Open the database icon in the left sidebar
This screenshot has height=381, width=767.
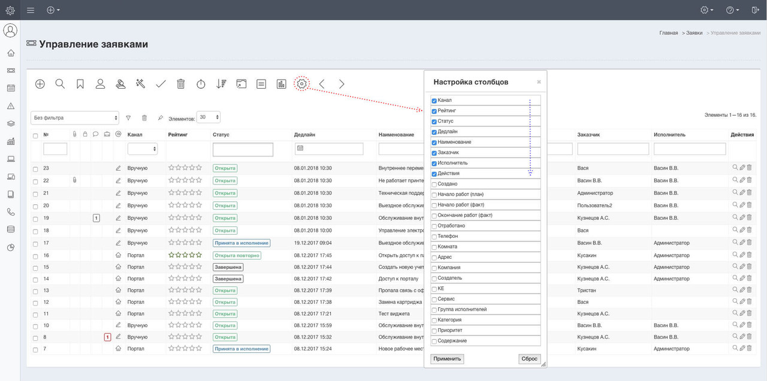11,229
